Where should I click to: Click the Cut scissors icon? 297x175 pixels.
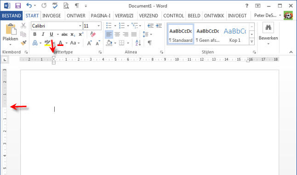tap(23, 26)
